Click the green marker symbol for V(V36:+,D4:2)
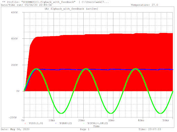The height and width of the screenshot is (132, 177). [84, 123]
